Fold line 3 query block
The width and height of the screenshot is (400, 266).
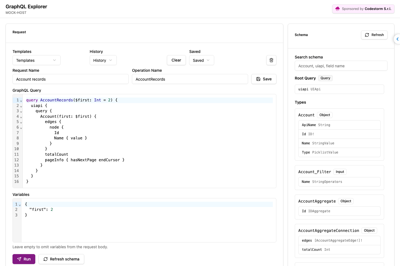point(21,112)
